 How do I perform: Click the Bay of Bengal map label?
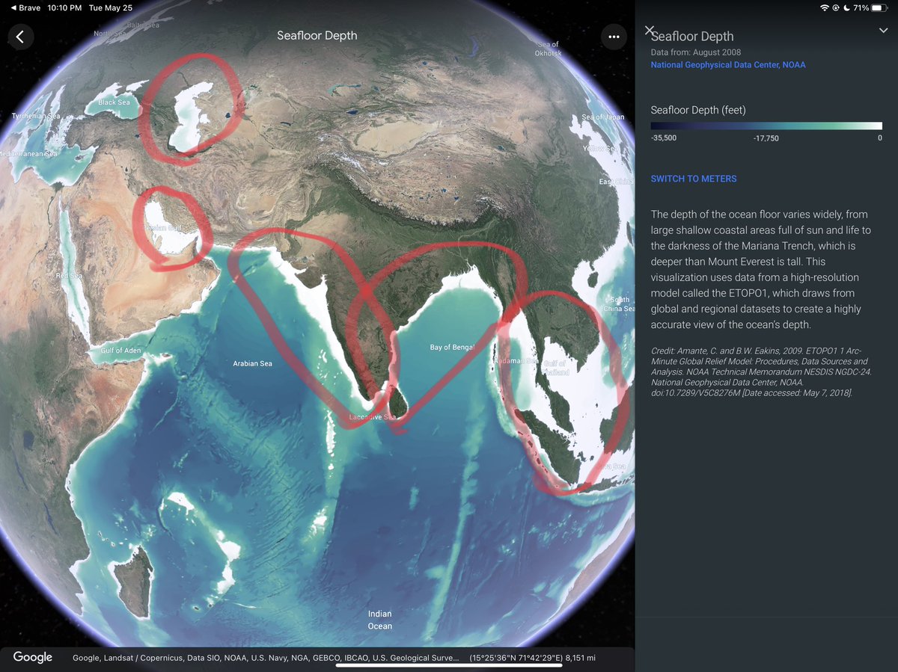452,348
